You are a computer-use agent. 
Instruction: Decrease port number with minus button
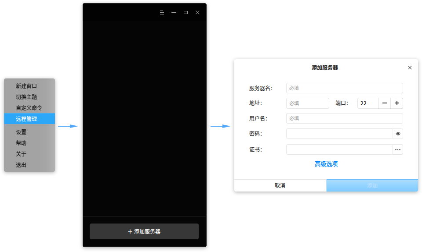(385, 103)
